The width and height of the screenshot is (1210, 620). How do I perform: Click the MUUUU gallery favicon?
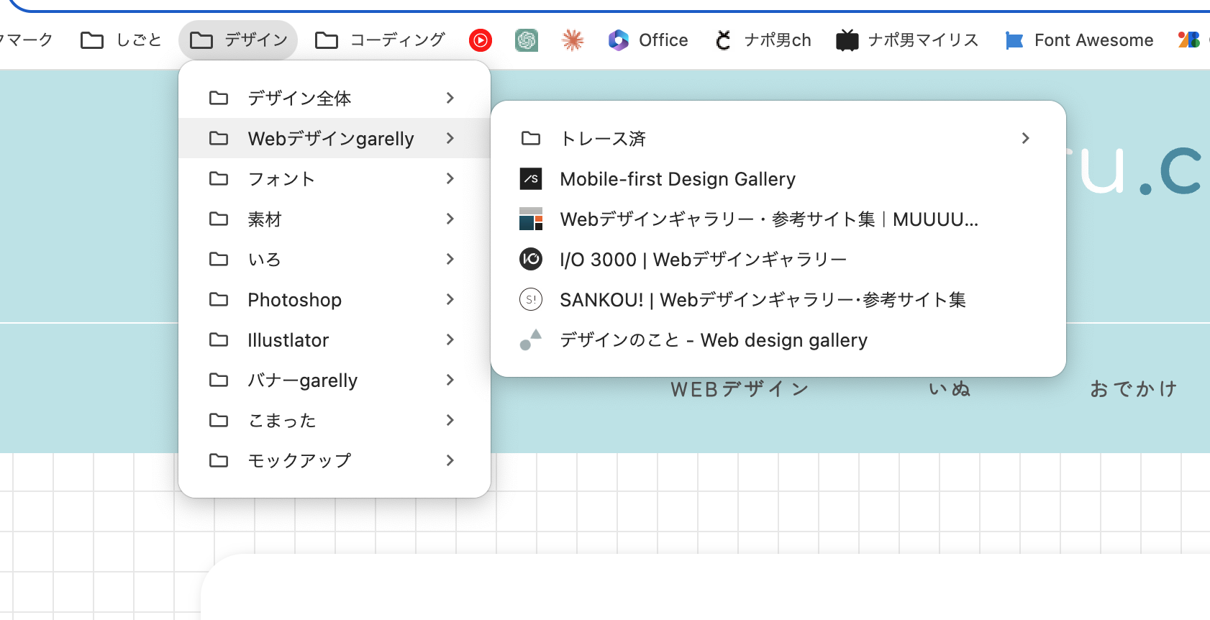tap(531, 219)
